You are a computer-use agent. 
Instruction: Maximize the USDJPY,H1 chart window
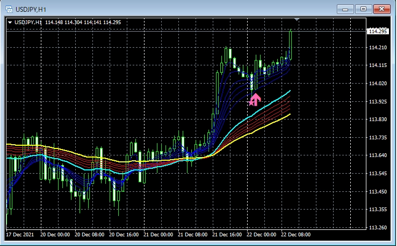[364, 9]
